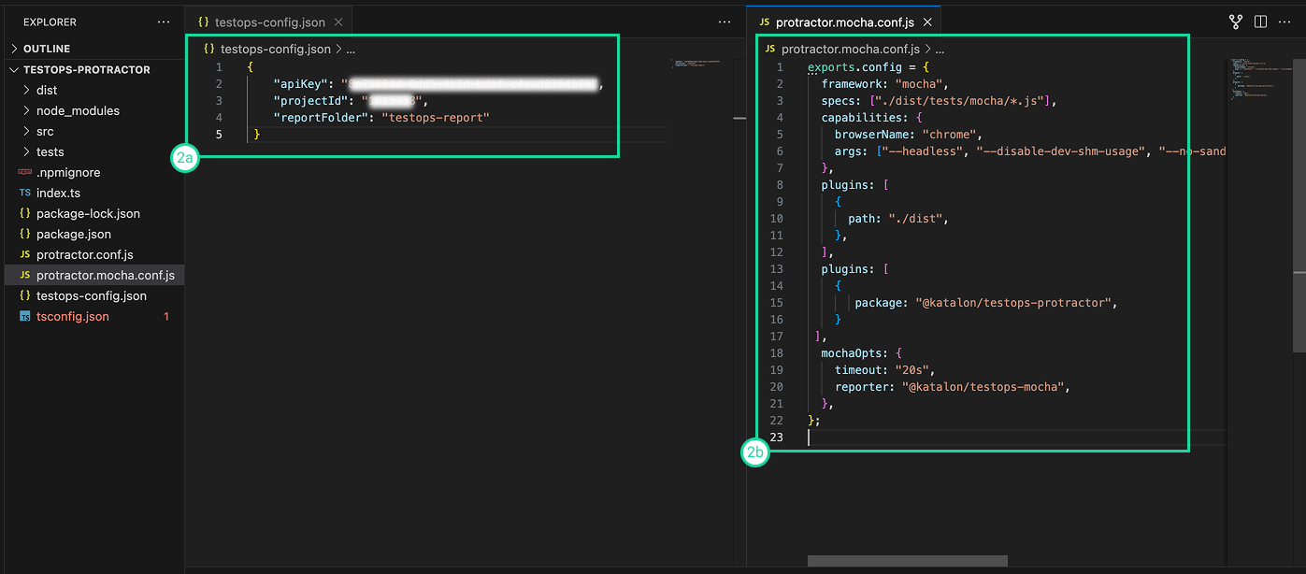Expand the dist folder
The width and height of the screenshot is (1306, 574).
47,90
